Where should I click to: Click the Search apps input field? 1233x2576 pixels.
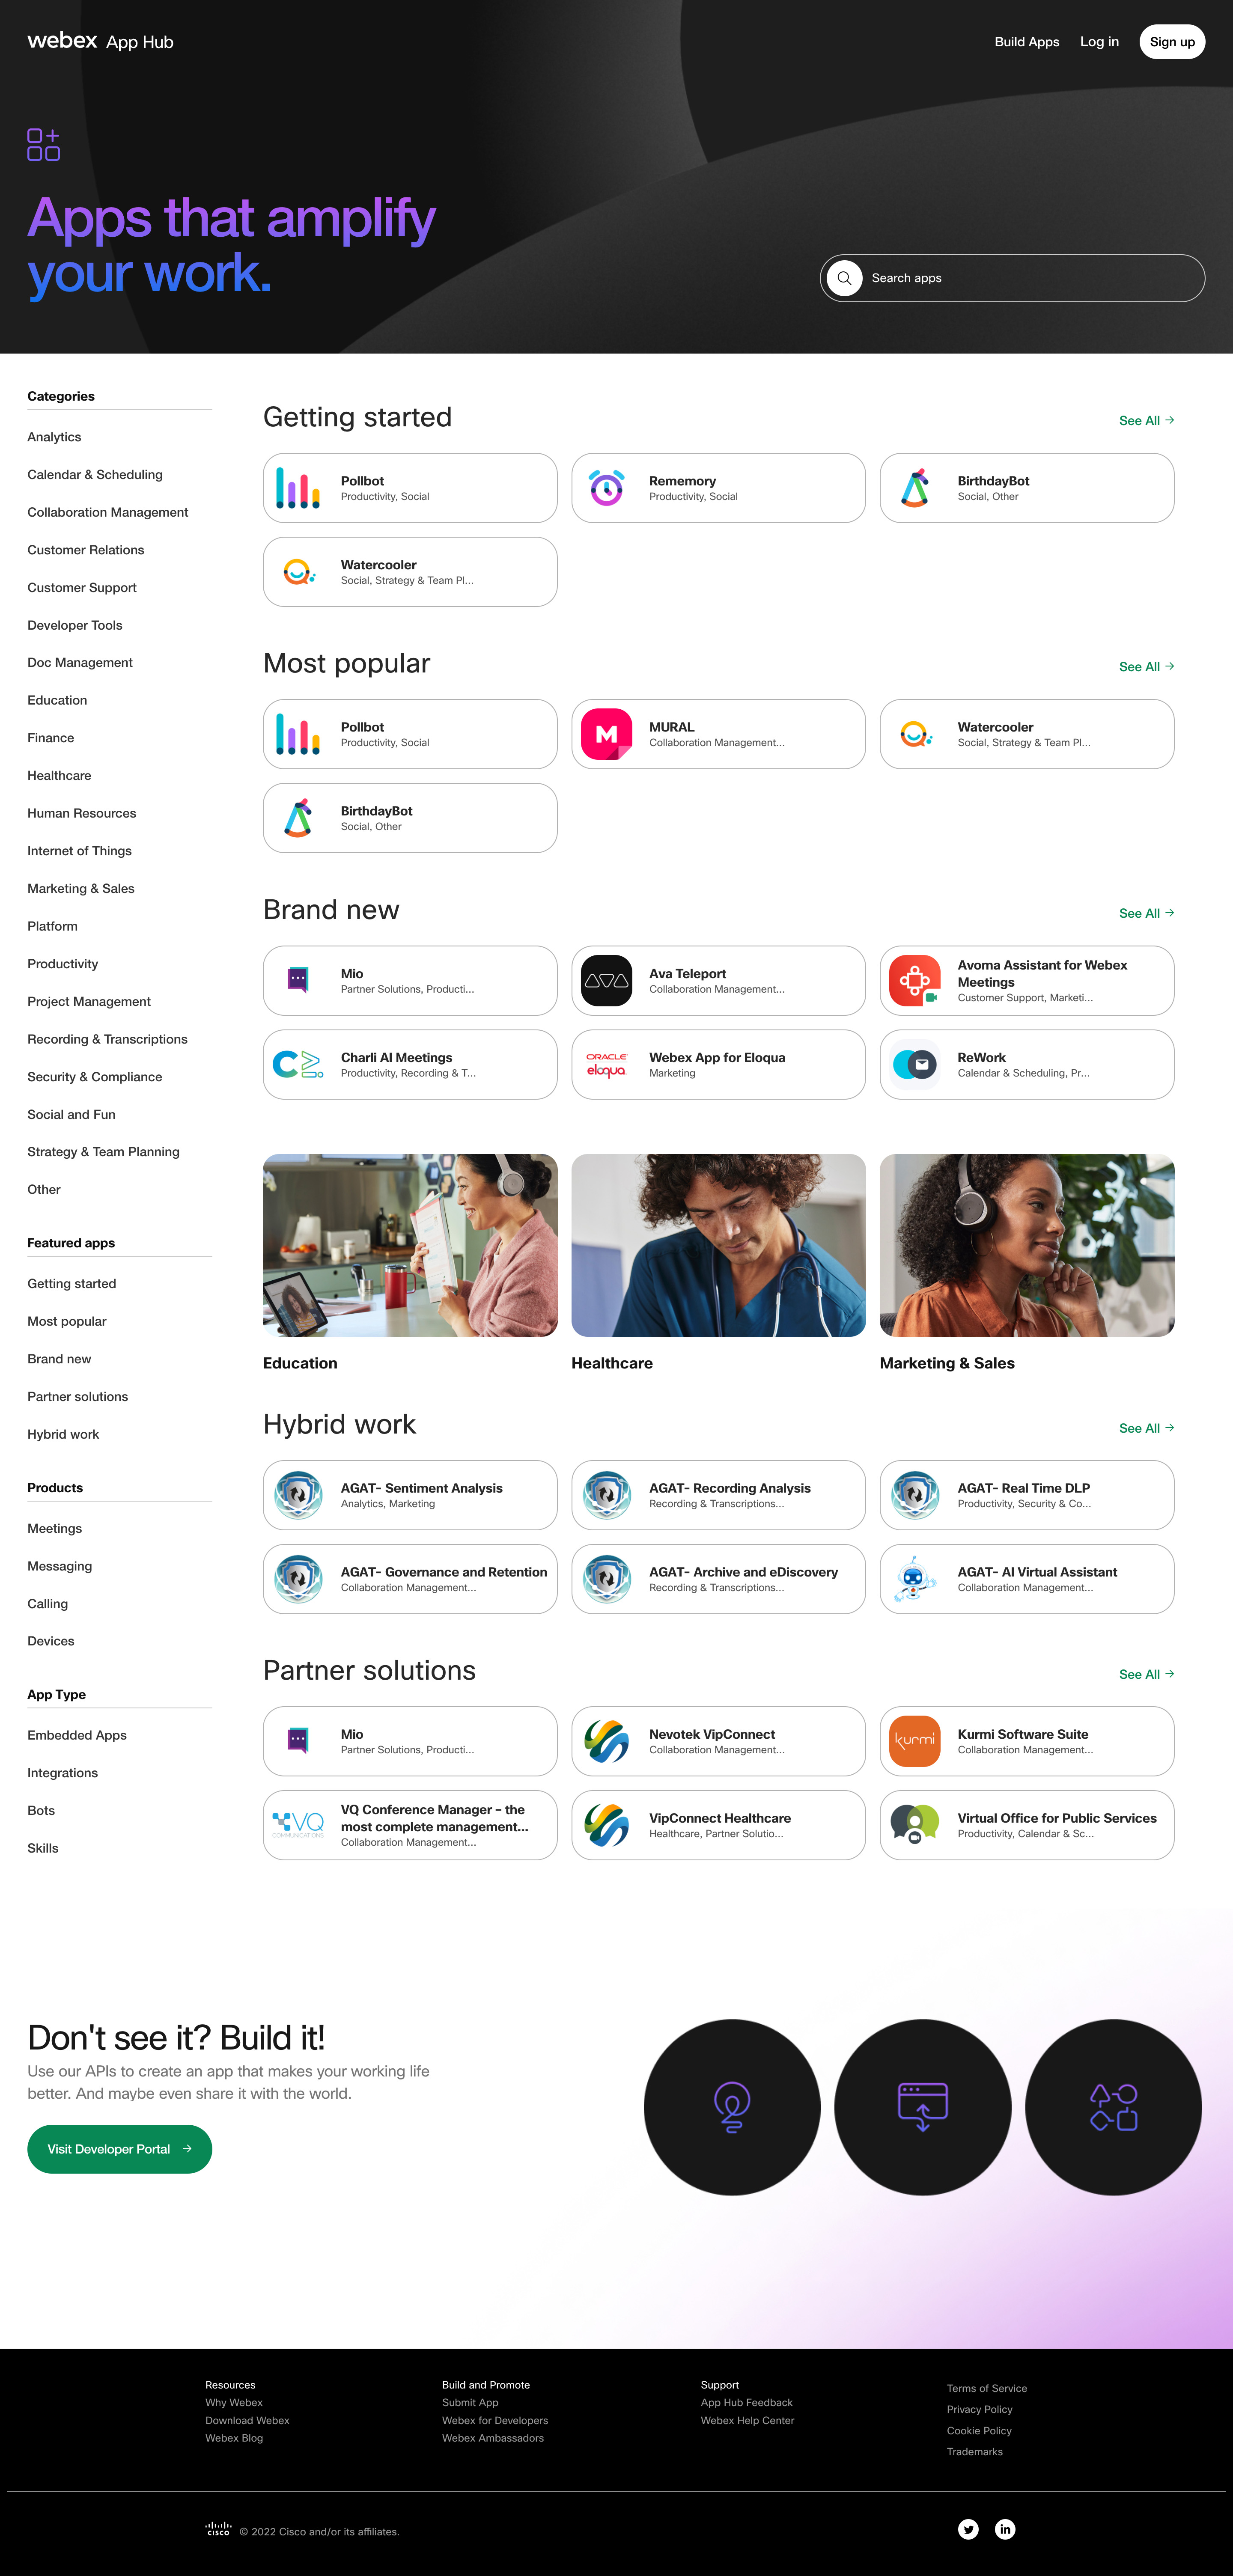pos(1012,278)
